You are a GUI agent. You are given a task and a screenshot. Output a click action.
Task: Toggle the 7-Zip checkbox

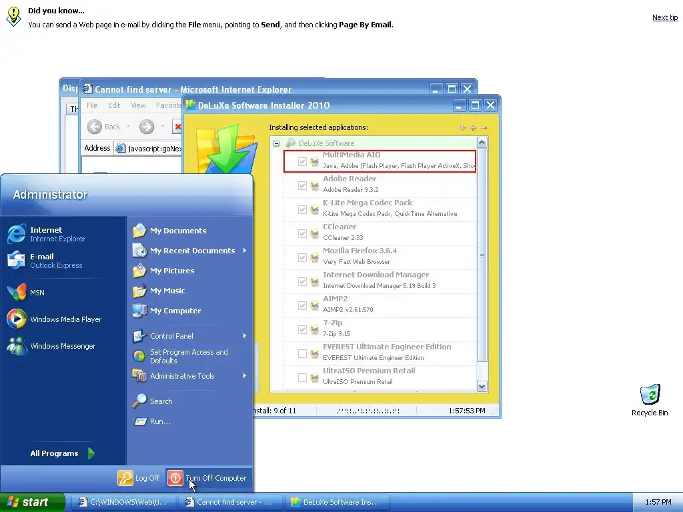[x=302, y=329]
